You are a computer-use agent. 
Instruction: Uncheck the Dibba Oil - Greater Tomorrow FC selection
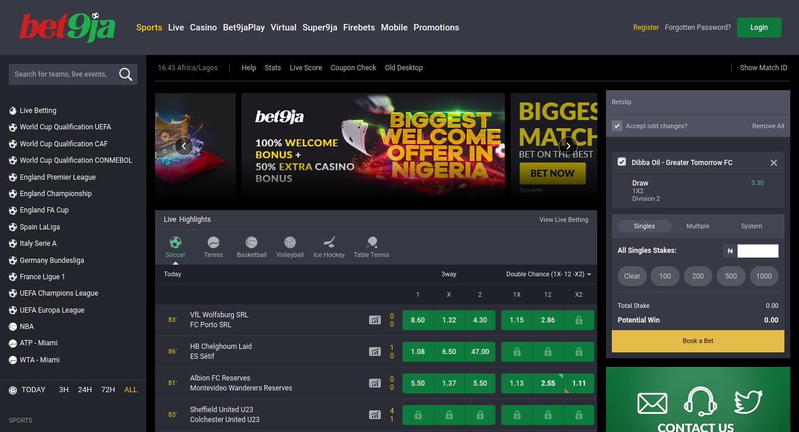click(622, 162)
